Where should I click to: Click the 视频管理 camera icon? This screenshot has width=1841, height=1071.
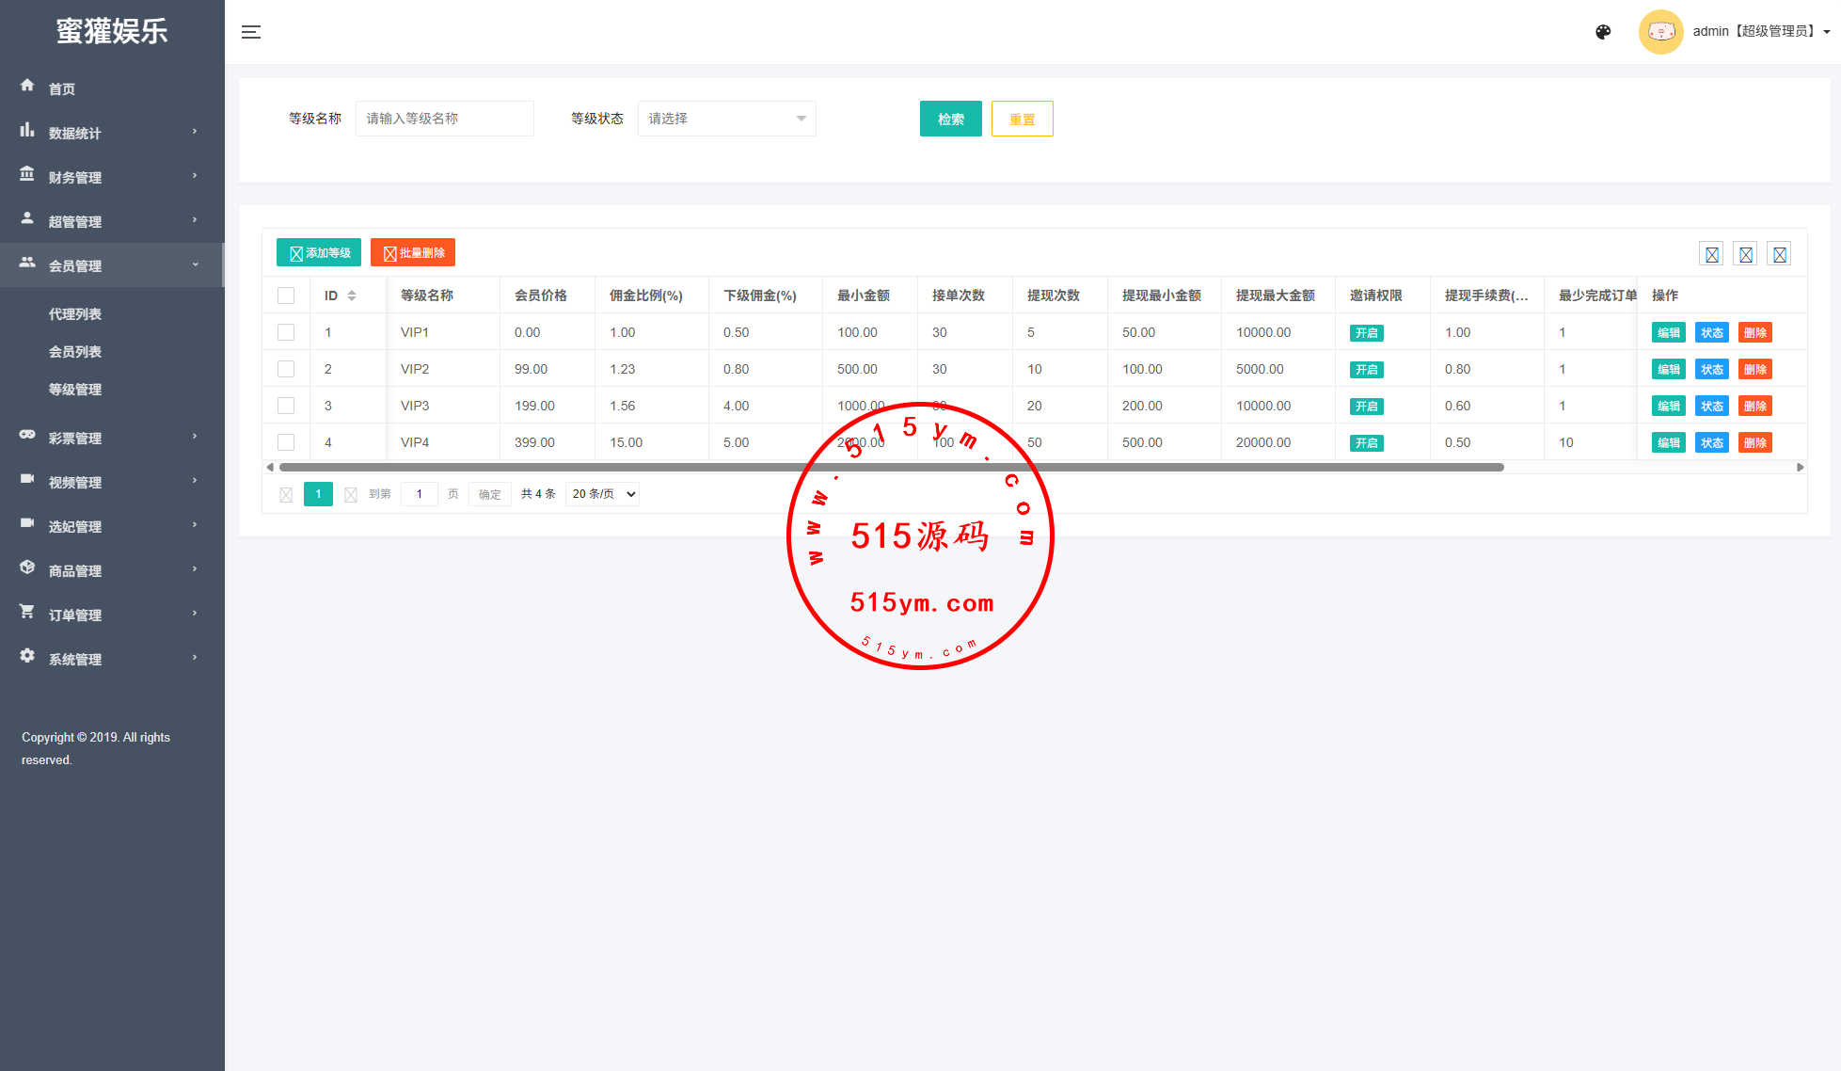click(27, 479)
